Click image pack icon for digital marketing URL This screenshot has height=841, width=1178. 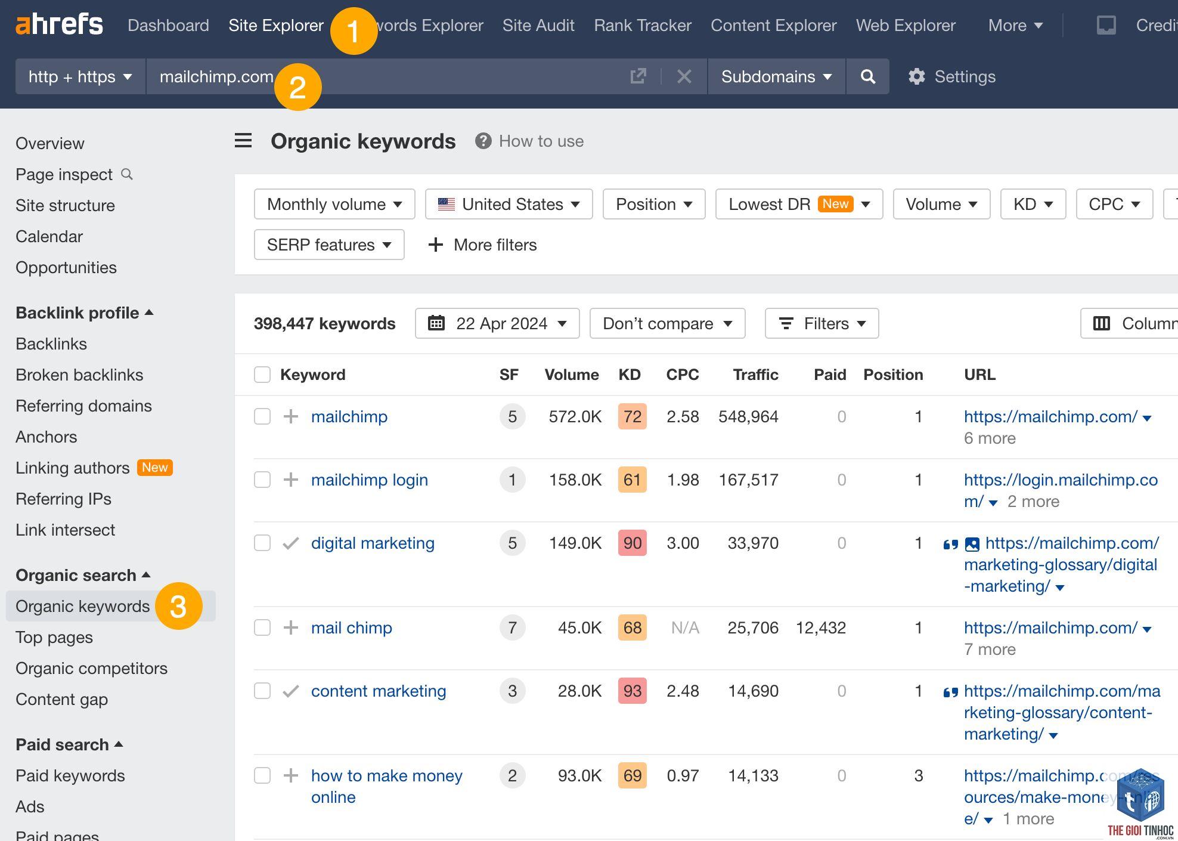(x=972, y=544)
